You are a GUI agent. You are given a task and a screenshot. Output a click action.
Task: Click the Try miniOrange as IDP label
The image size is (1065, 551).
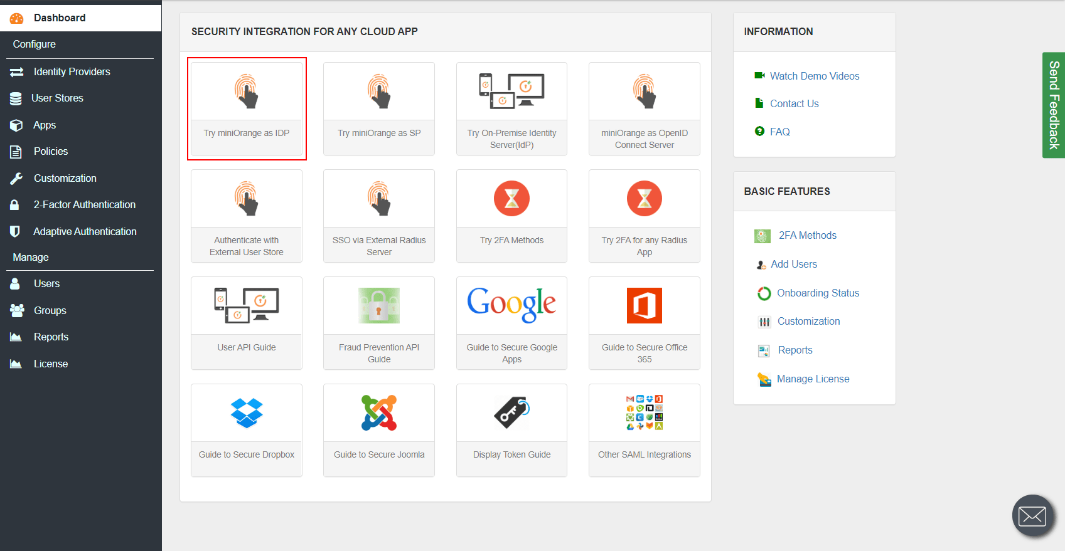point(247,133)
